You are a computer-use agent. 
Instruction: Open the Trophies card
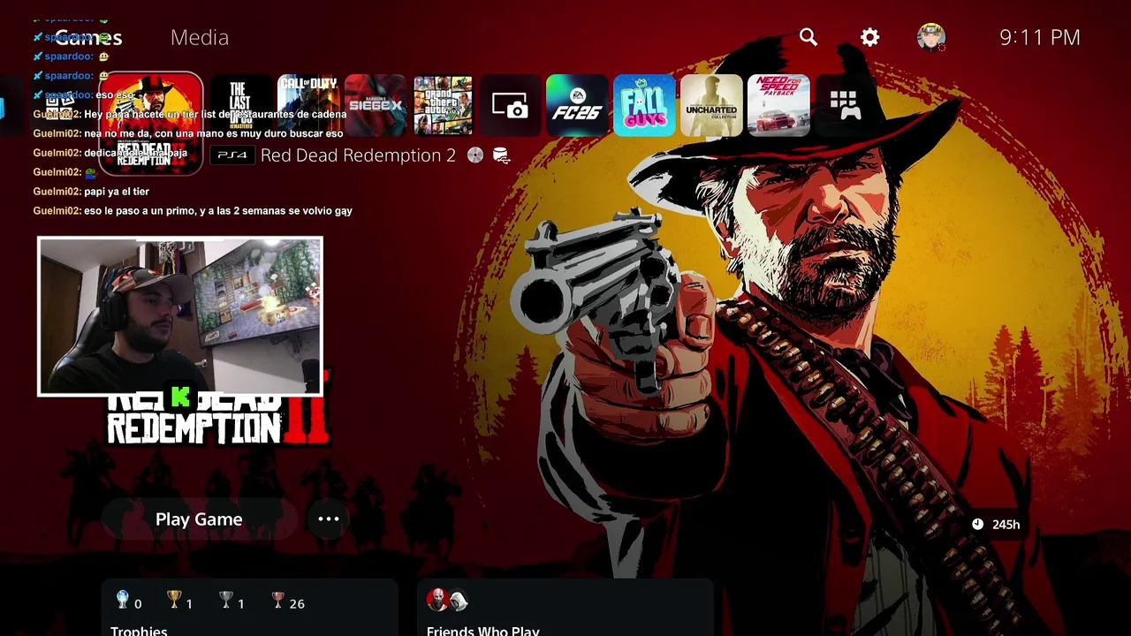[x=249, y=608]
